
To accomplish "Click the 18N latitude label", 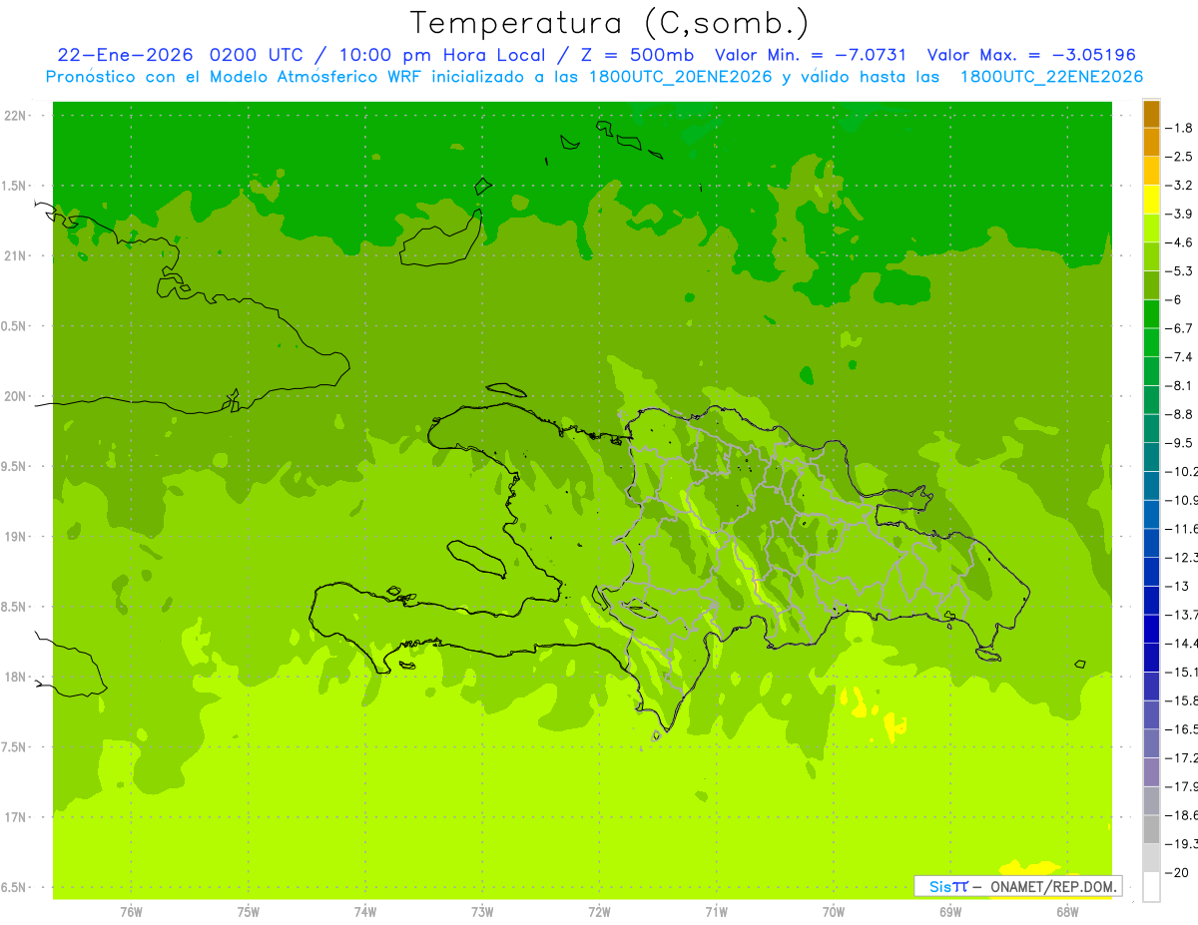I will tap(15, 677).
